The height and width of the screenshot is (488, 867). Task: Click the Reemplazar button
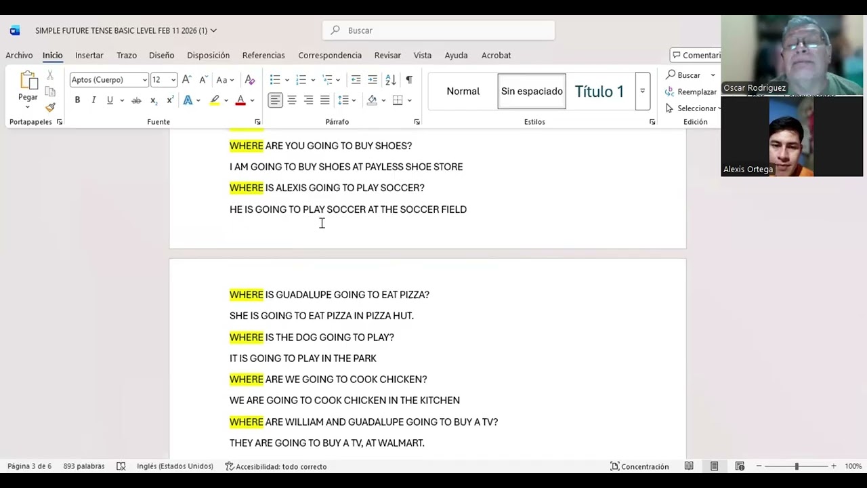click(x=691, y=91)
